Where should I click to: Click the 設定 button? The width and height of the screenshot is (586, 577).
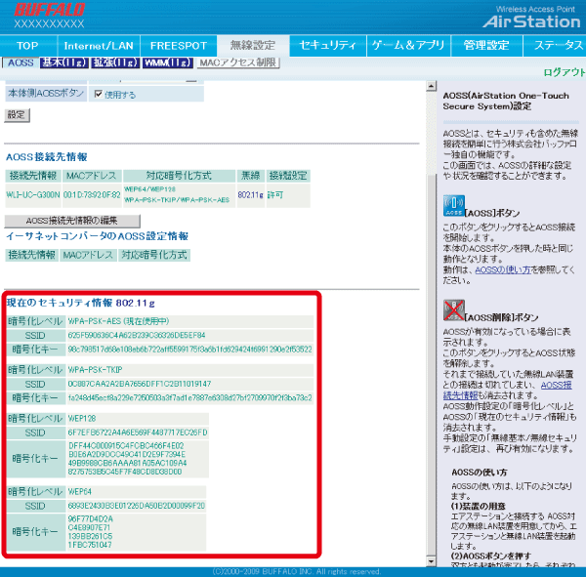(x=17, y=115)
